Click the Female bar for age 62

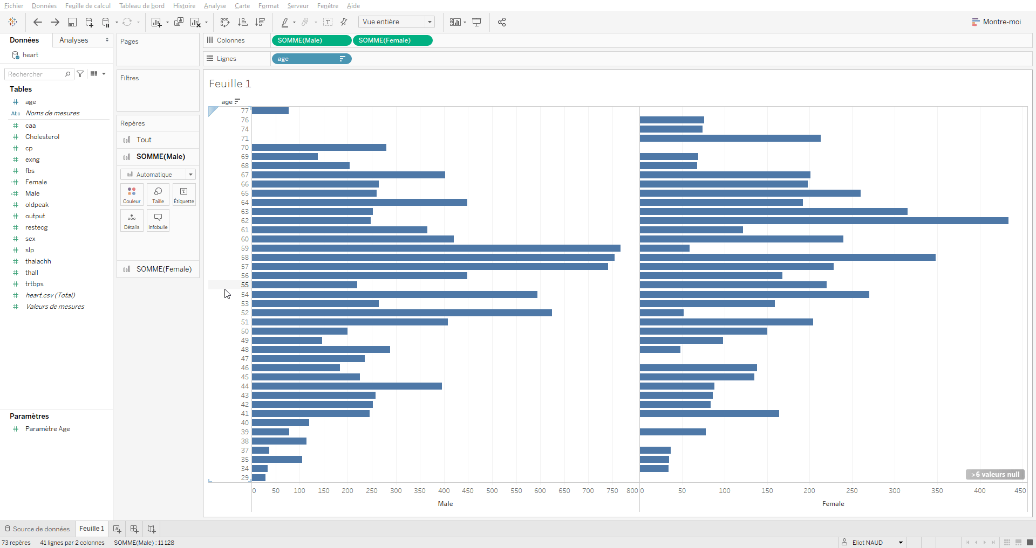click(x=824, y=221)
